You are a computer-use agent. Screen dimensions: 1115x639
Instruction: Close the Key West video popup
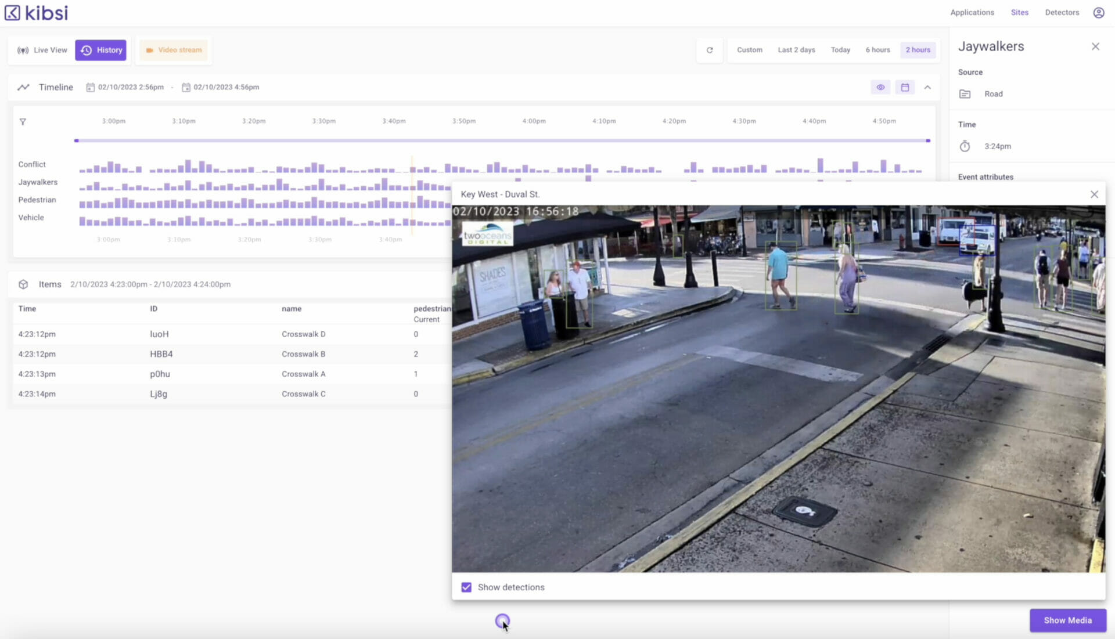coord(1094,194)
